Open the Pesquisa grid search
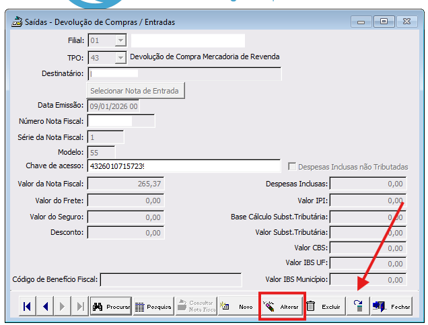The height and width of the screenshot is (325, 428). tap(153, 306)
